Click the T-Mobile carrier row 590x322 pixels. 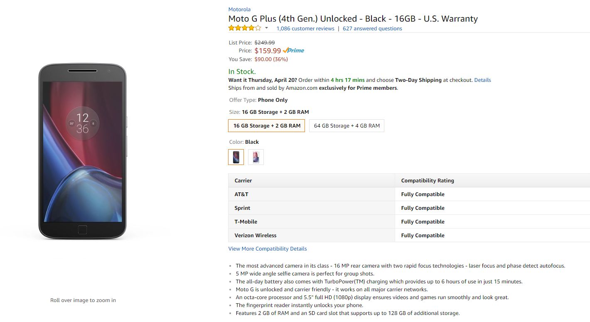[x=246, y=222]
